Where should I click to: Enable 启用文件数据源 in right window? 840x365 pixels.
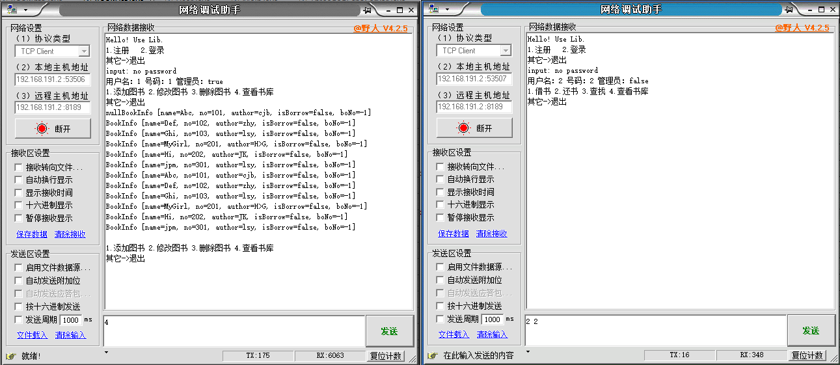click(440, 267)
